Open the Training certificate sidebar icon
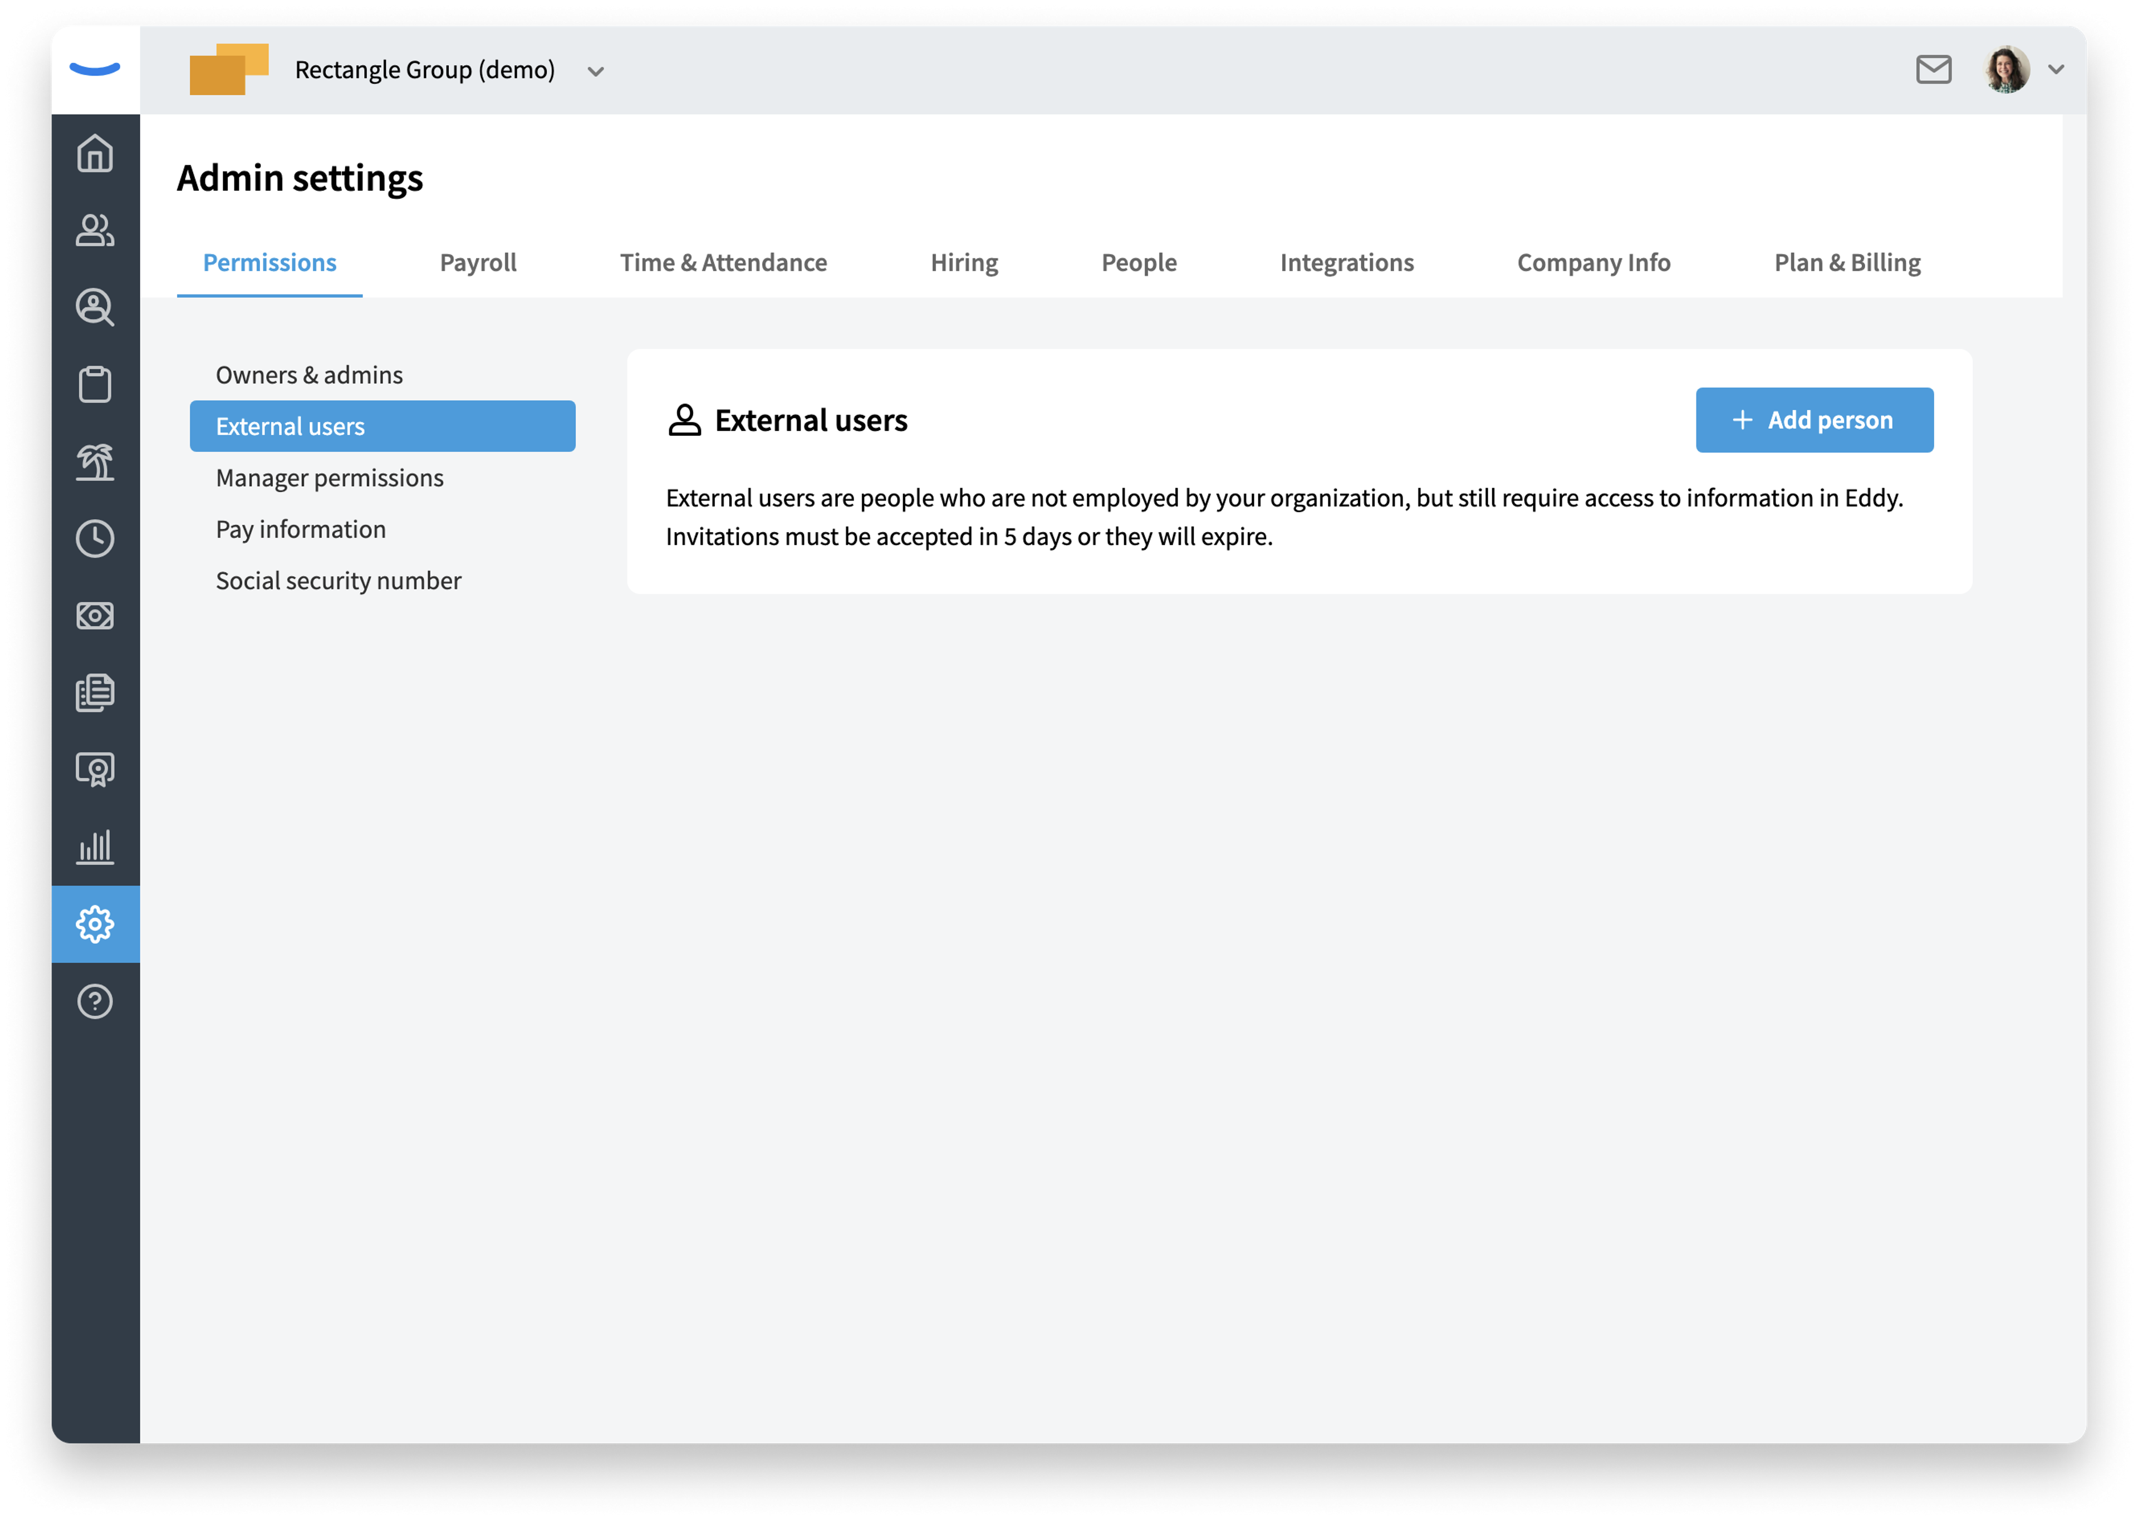The image size is (2138, 1520). click(95, 769)
